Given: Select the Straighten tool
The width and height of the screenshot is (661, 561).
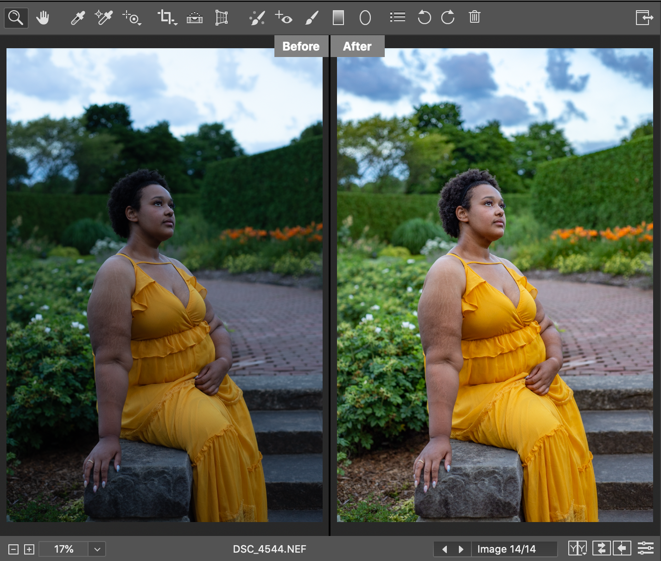Looking at the screenshot, I should [195, 18].
